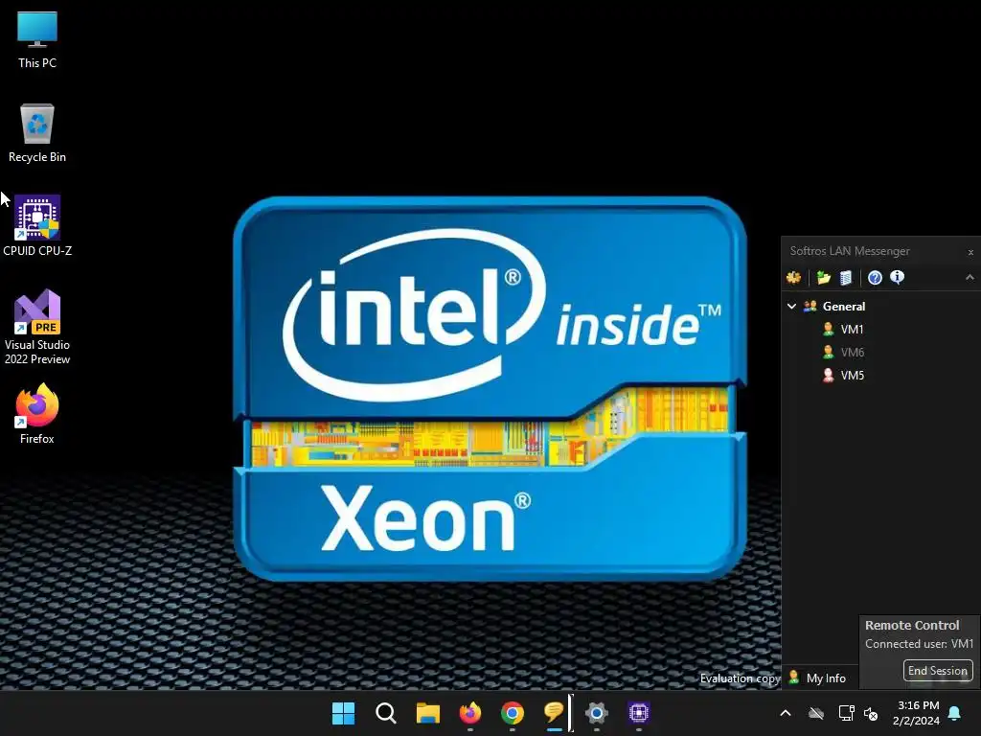Viewport: 981px width, 736px height.
Task: Collapse the messenger toolbar with the up chevron
Action: pos(970,277)
